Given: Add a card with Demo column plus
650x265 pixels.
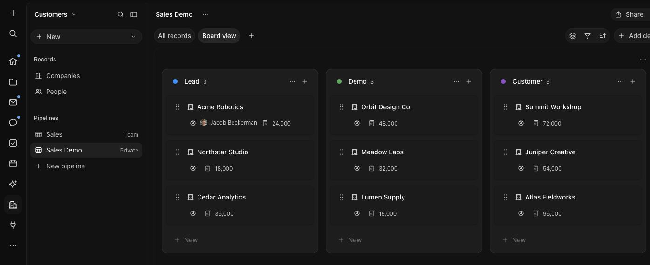Looking at the screenshot, I should coord(469,81).
